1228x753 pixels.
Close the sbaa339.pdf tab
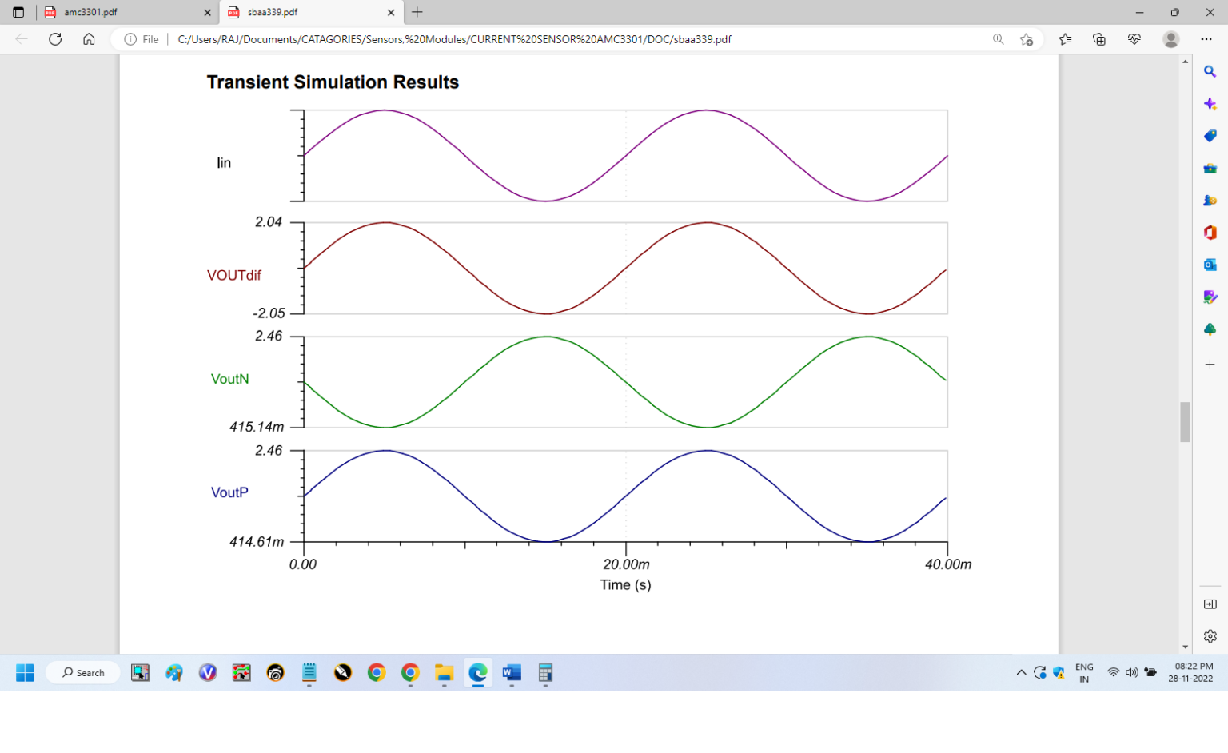pos(391,13)
